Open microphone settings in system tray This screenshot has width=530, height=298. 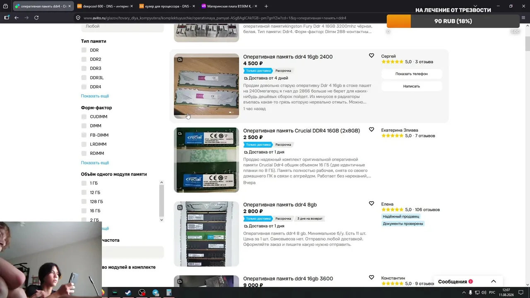tap(470, 293)
